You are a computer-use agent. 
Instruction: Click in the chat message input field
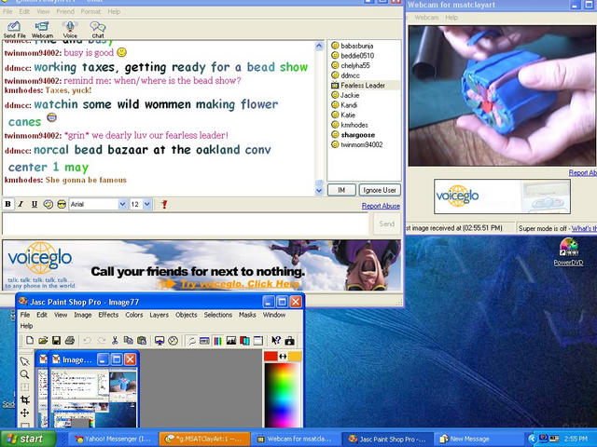[x=186, y=223]
